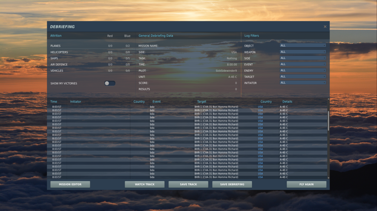Close the Debriefing window
Screen dimensions: 377x211
pyautogui.click(x=325, y=27)
